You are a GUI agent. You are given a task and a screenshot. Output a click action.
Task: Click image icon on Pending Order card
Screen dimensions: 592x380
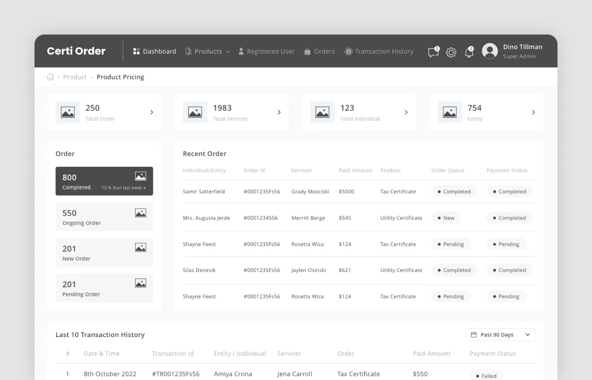coord(141,283)
